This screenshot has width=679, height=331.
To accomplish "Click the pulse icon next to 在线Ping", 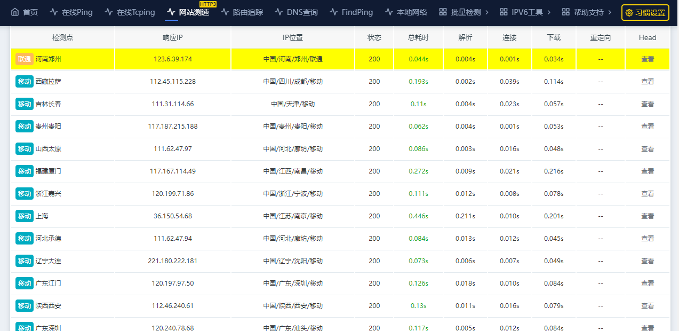I will point(54,12).
